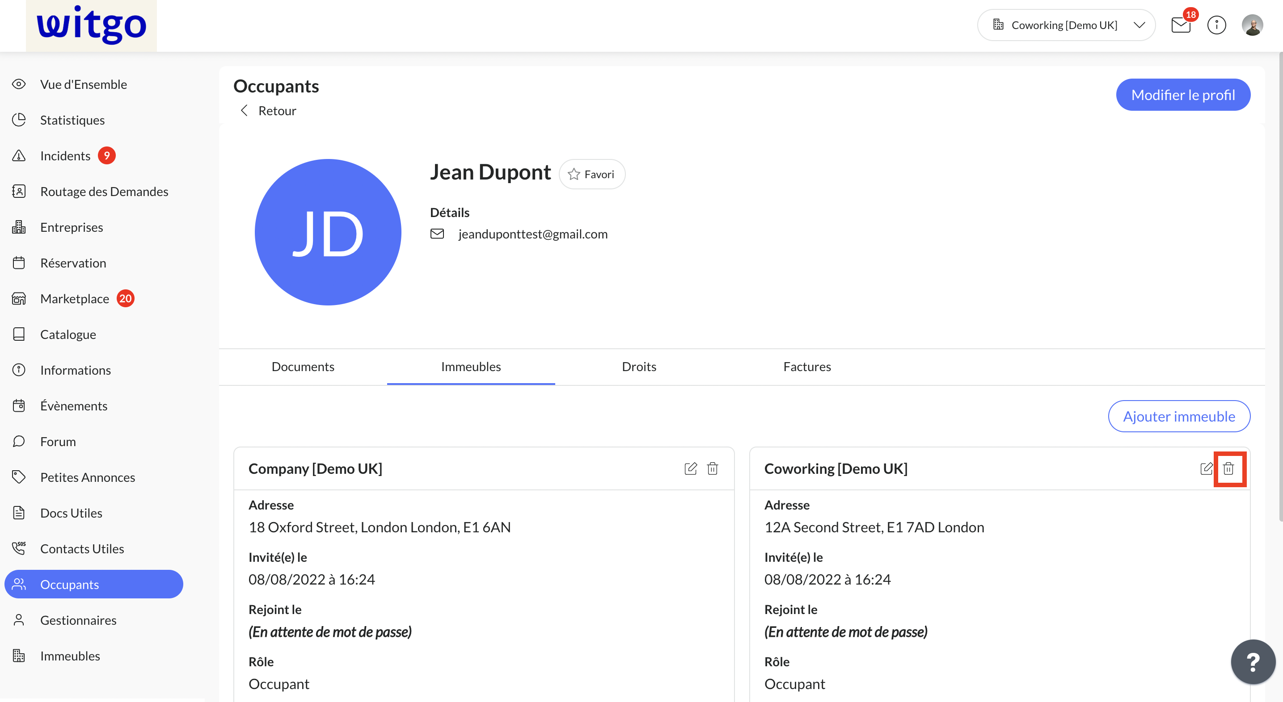This screenshot has width=1283, height=702.
Task: Click the Jean Dupont name heading
Action: (x=490, y=172)
